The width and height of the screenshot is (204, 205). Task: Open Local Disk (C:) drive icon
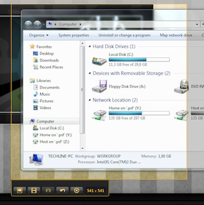coord(99,61)
